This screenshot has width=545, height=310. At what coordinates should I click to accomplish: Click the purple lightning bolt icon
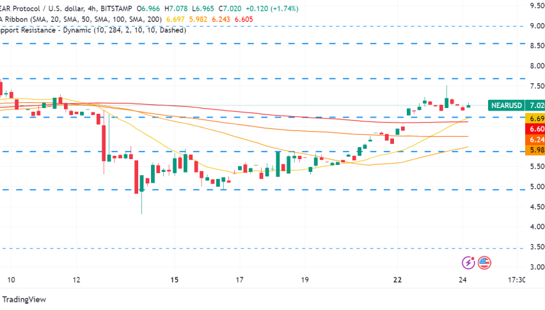click(469, 262)
